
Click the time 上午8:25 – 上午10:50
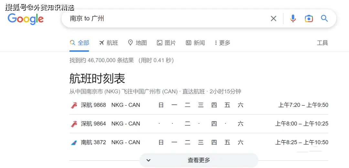(302, 142)
